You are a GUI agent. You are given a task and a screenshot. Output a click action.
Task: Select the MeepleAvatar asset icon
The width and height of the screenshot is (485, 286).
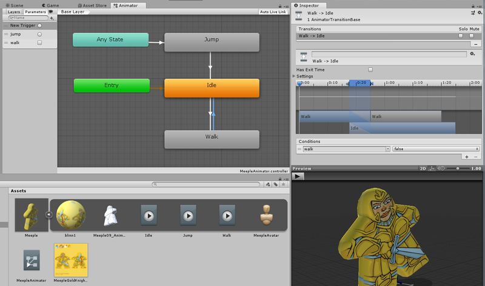(x=266, y=215)
